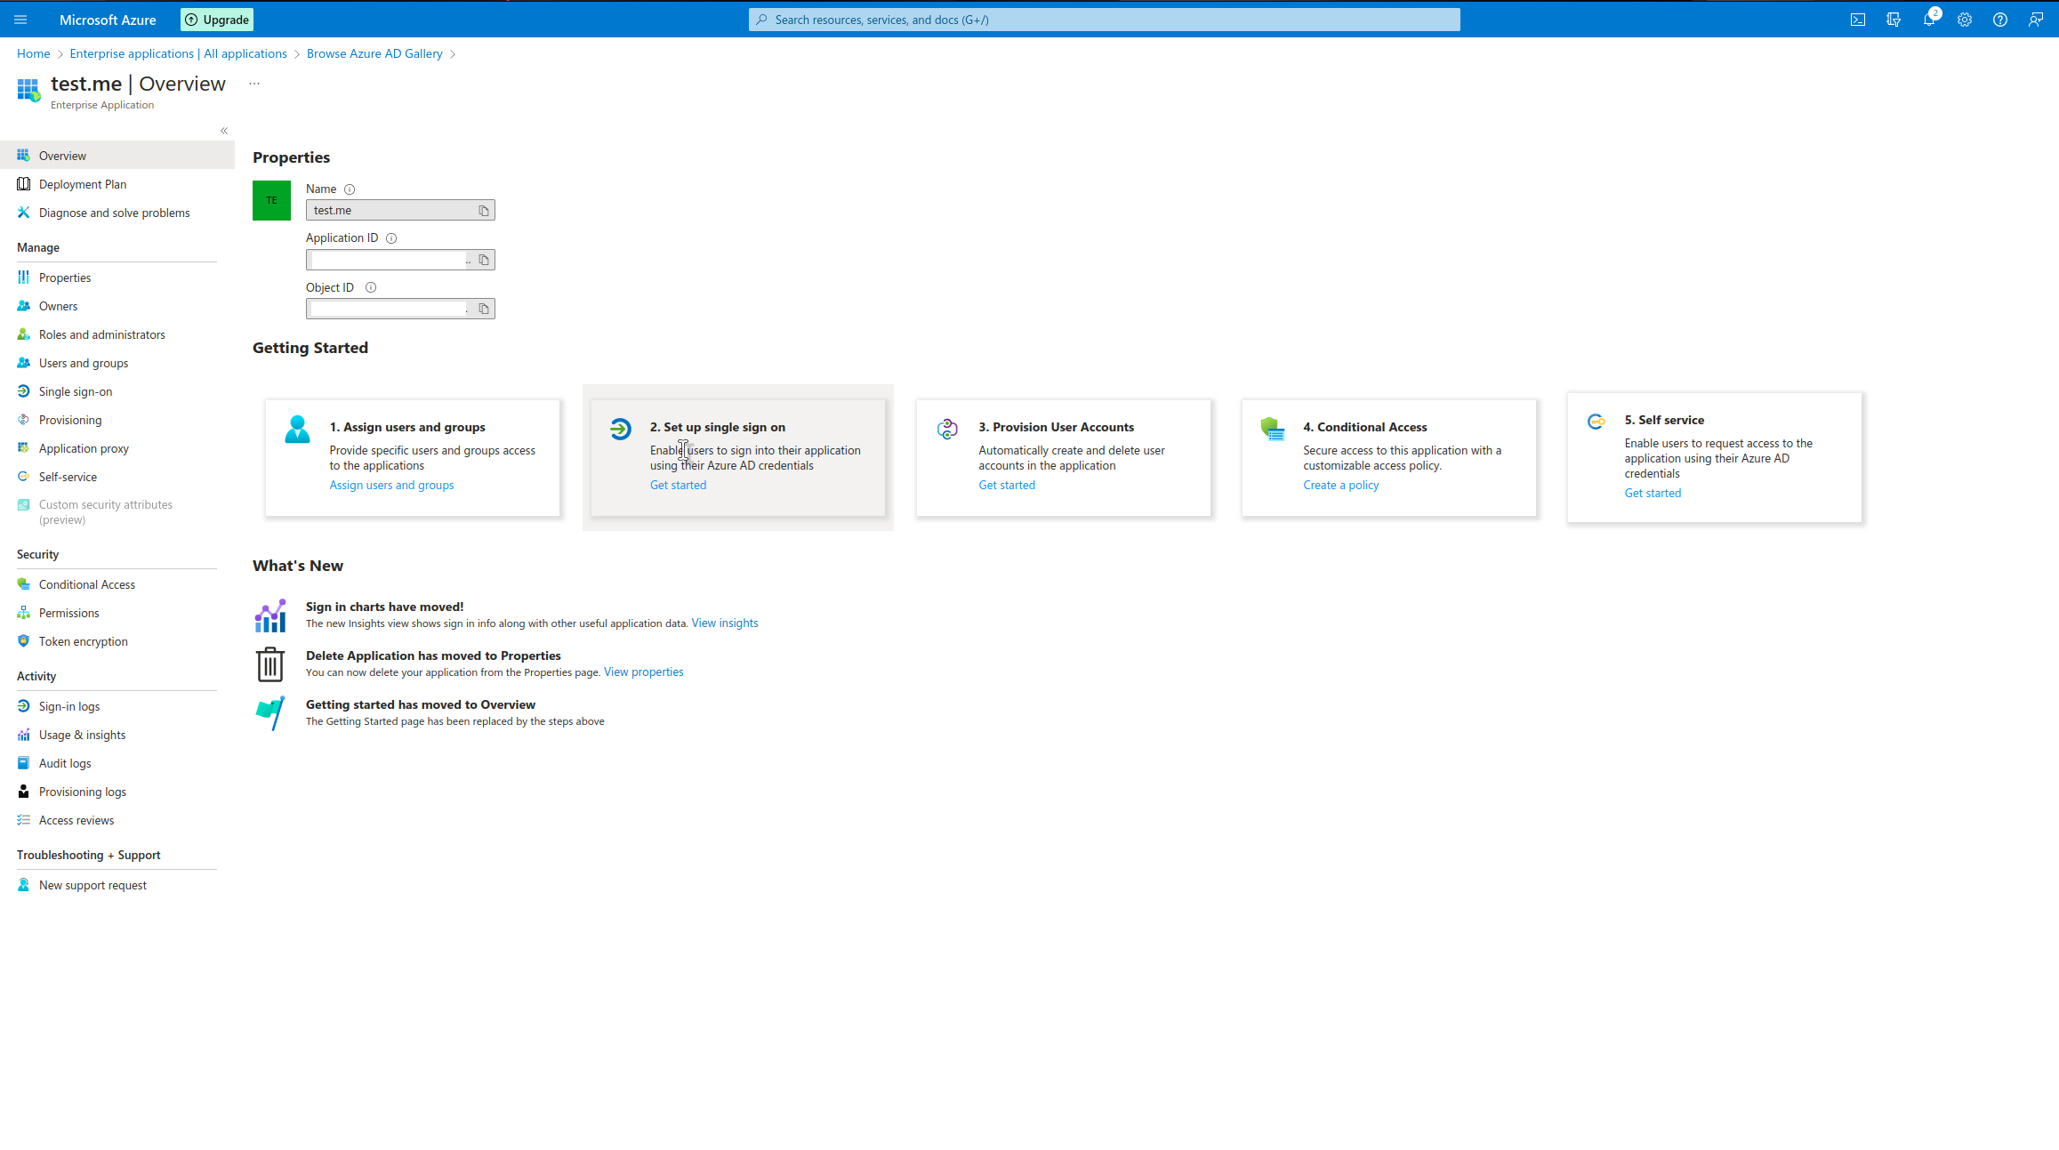Open portal settings gear
Screen dimensions: 2059x1150
pos(1965,20)
